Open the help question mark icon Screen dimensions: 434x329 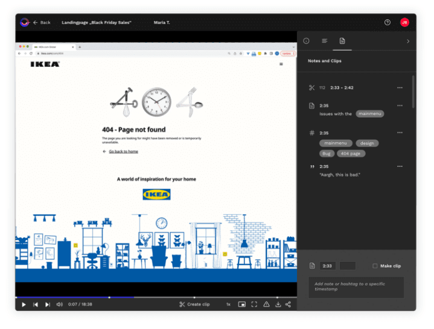[388, 22]
